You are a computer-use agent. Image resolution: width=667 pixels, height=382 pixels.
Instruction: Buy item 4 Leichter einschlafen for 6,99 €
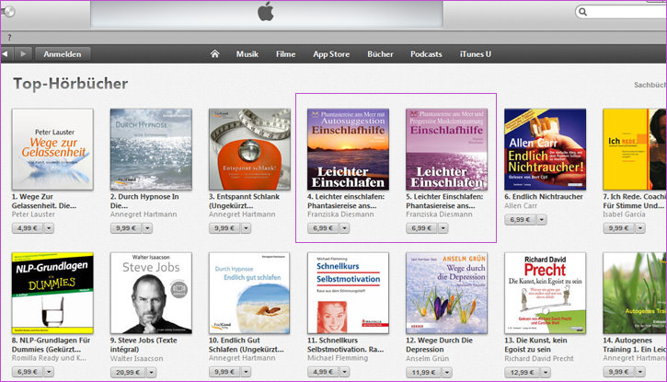pos(323,228)
